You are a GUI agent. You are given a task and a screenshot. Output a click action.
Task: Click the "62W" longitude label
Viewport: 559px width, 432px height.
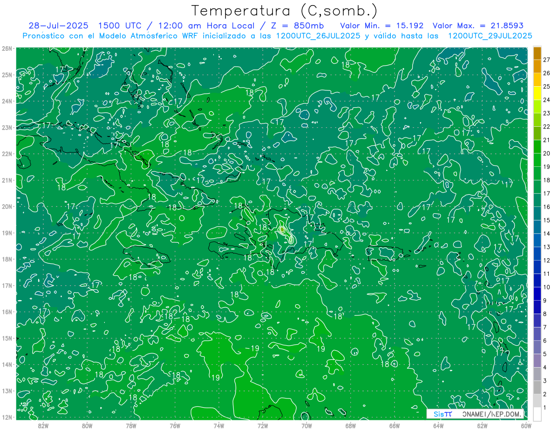coord(482,425)
